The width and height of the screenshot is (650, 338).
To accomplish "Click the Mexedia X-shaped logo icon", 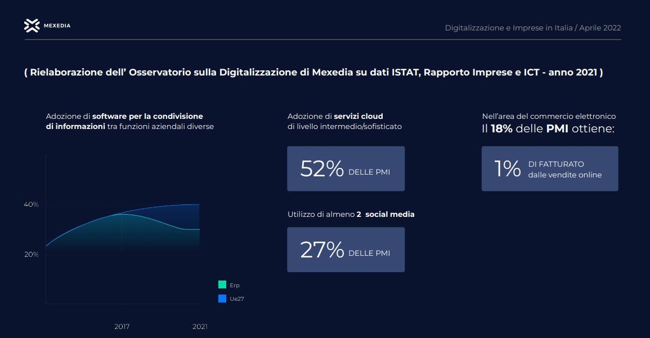I will 32,25.
